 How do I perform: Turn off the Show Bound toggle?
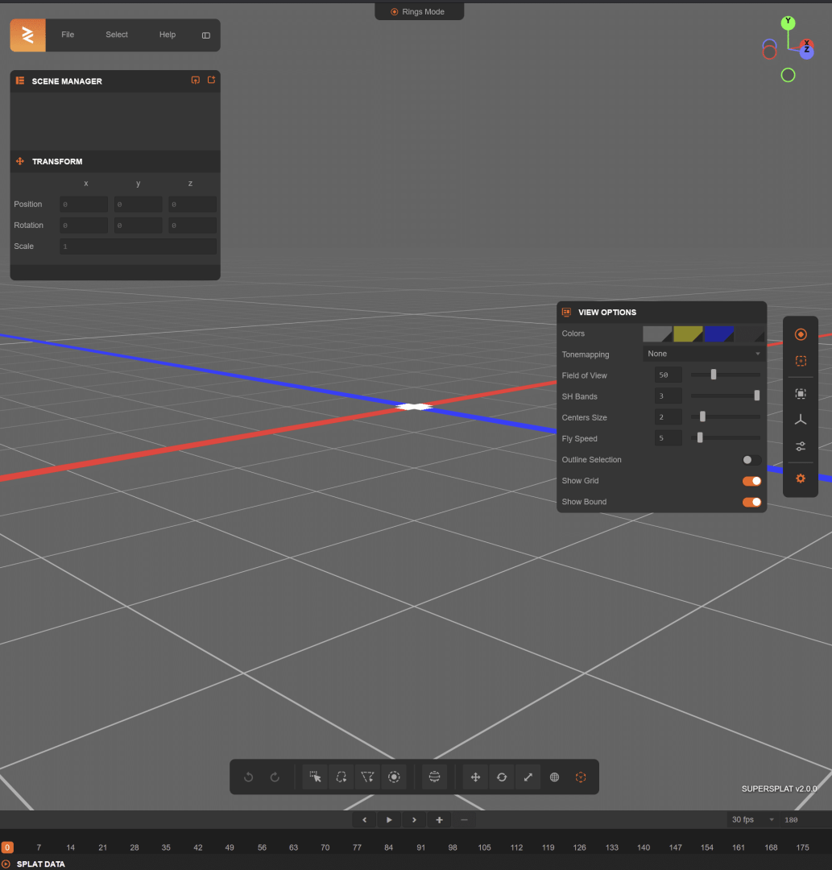(751, 501)
